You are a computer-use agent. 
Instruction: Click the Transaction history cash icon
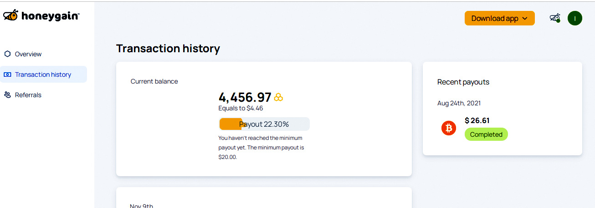click(x=7, y=74)
